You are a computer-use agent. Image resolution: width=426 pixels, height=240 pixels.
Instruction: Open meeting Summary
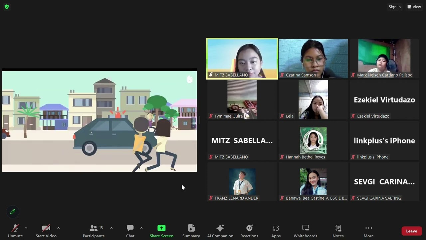pyautogui.click(x=191, y=231)
